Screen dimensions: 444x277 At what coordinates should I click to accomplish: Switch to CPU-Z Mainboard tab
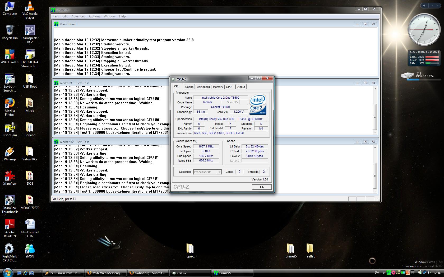pos(203,87)
